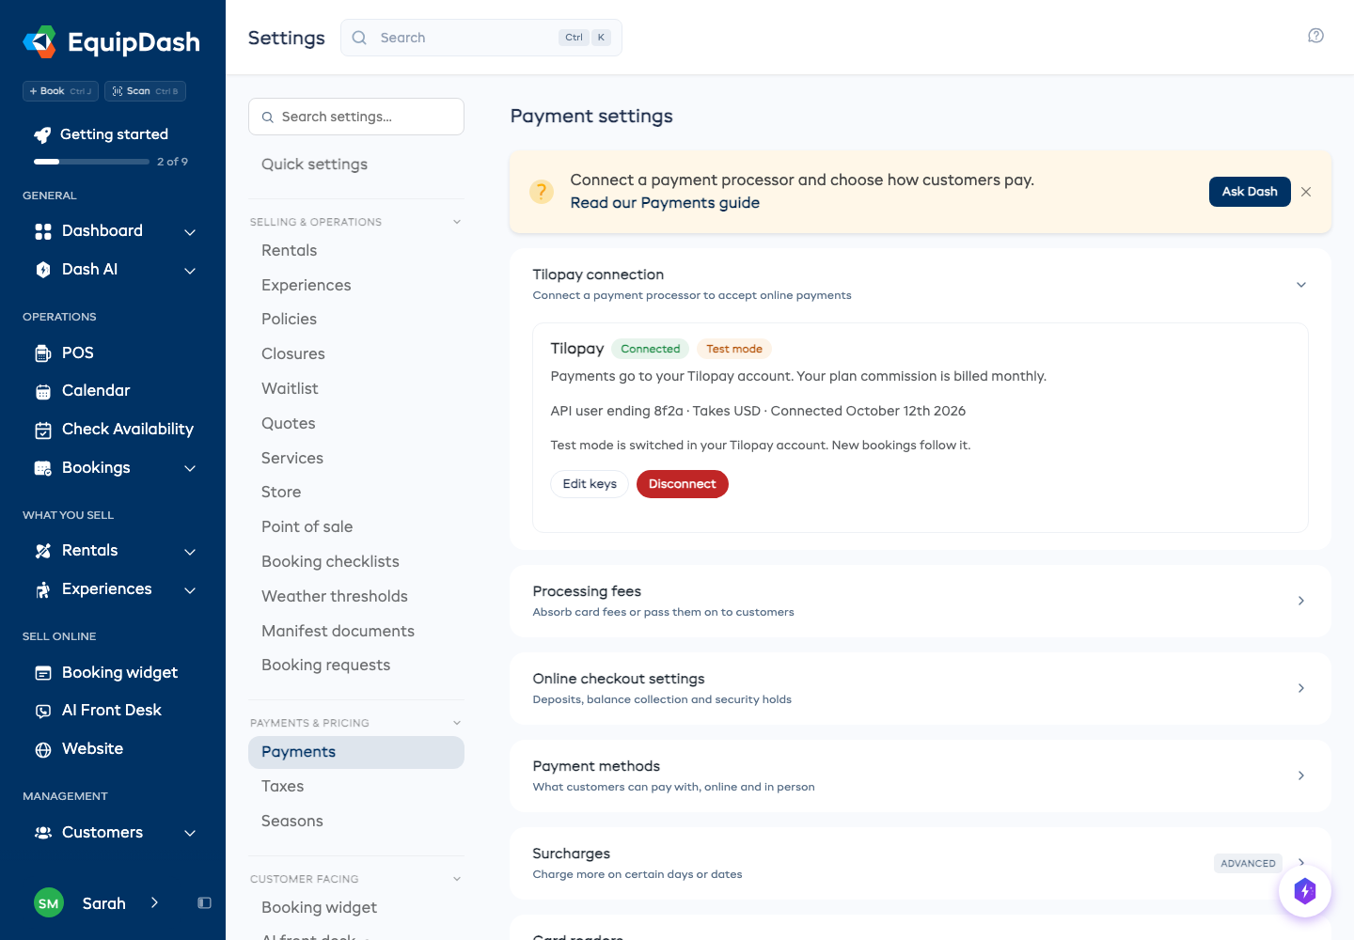Click the Disconnect Tilopay button
This screenshot has width=1354, height=940.
click(x=683, y=484)
